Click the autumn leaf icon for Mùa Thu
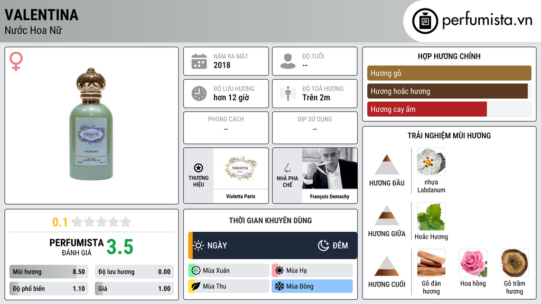This screenshot has width=541, height=304. [196, 286]
